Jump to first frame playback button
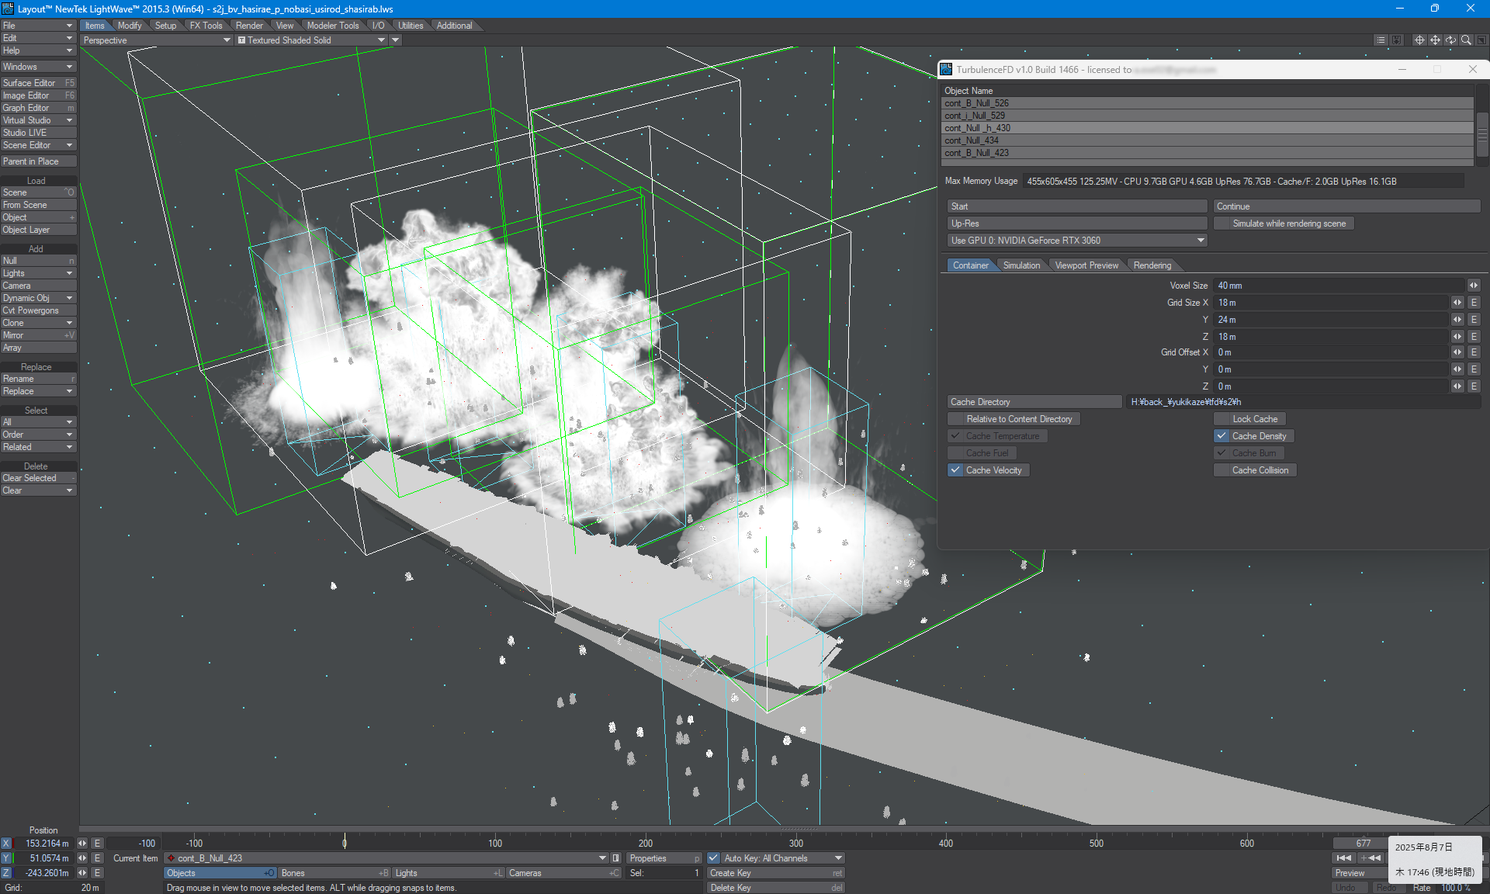Screen dimensions: 1490x894 coord(1344,858)
